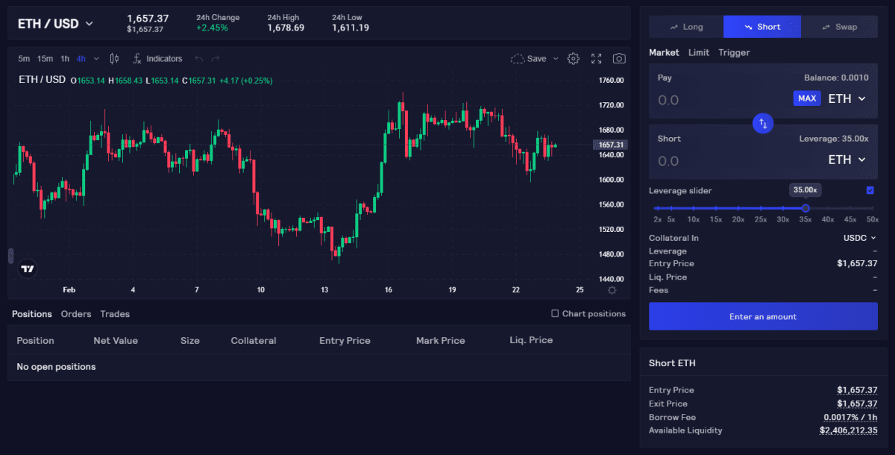Open chart axis settings gear at bottom-right
Screen dimensions: 895x455
click(x=612, y=290)
